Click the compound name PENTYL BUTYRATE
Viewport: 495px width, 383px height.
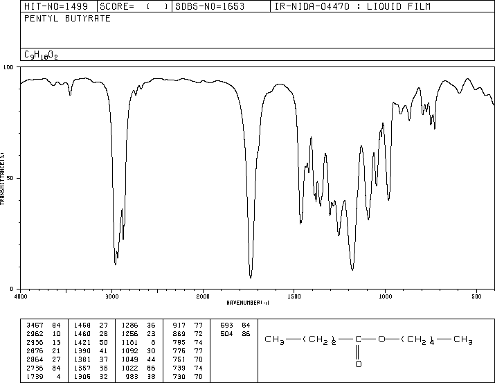click(x=67, y=19)
